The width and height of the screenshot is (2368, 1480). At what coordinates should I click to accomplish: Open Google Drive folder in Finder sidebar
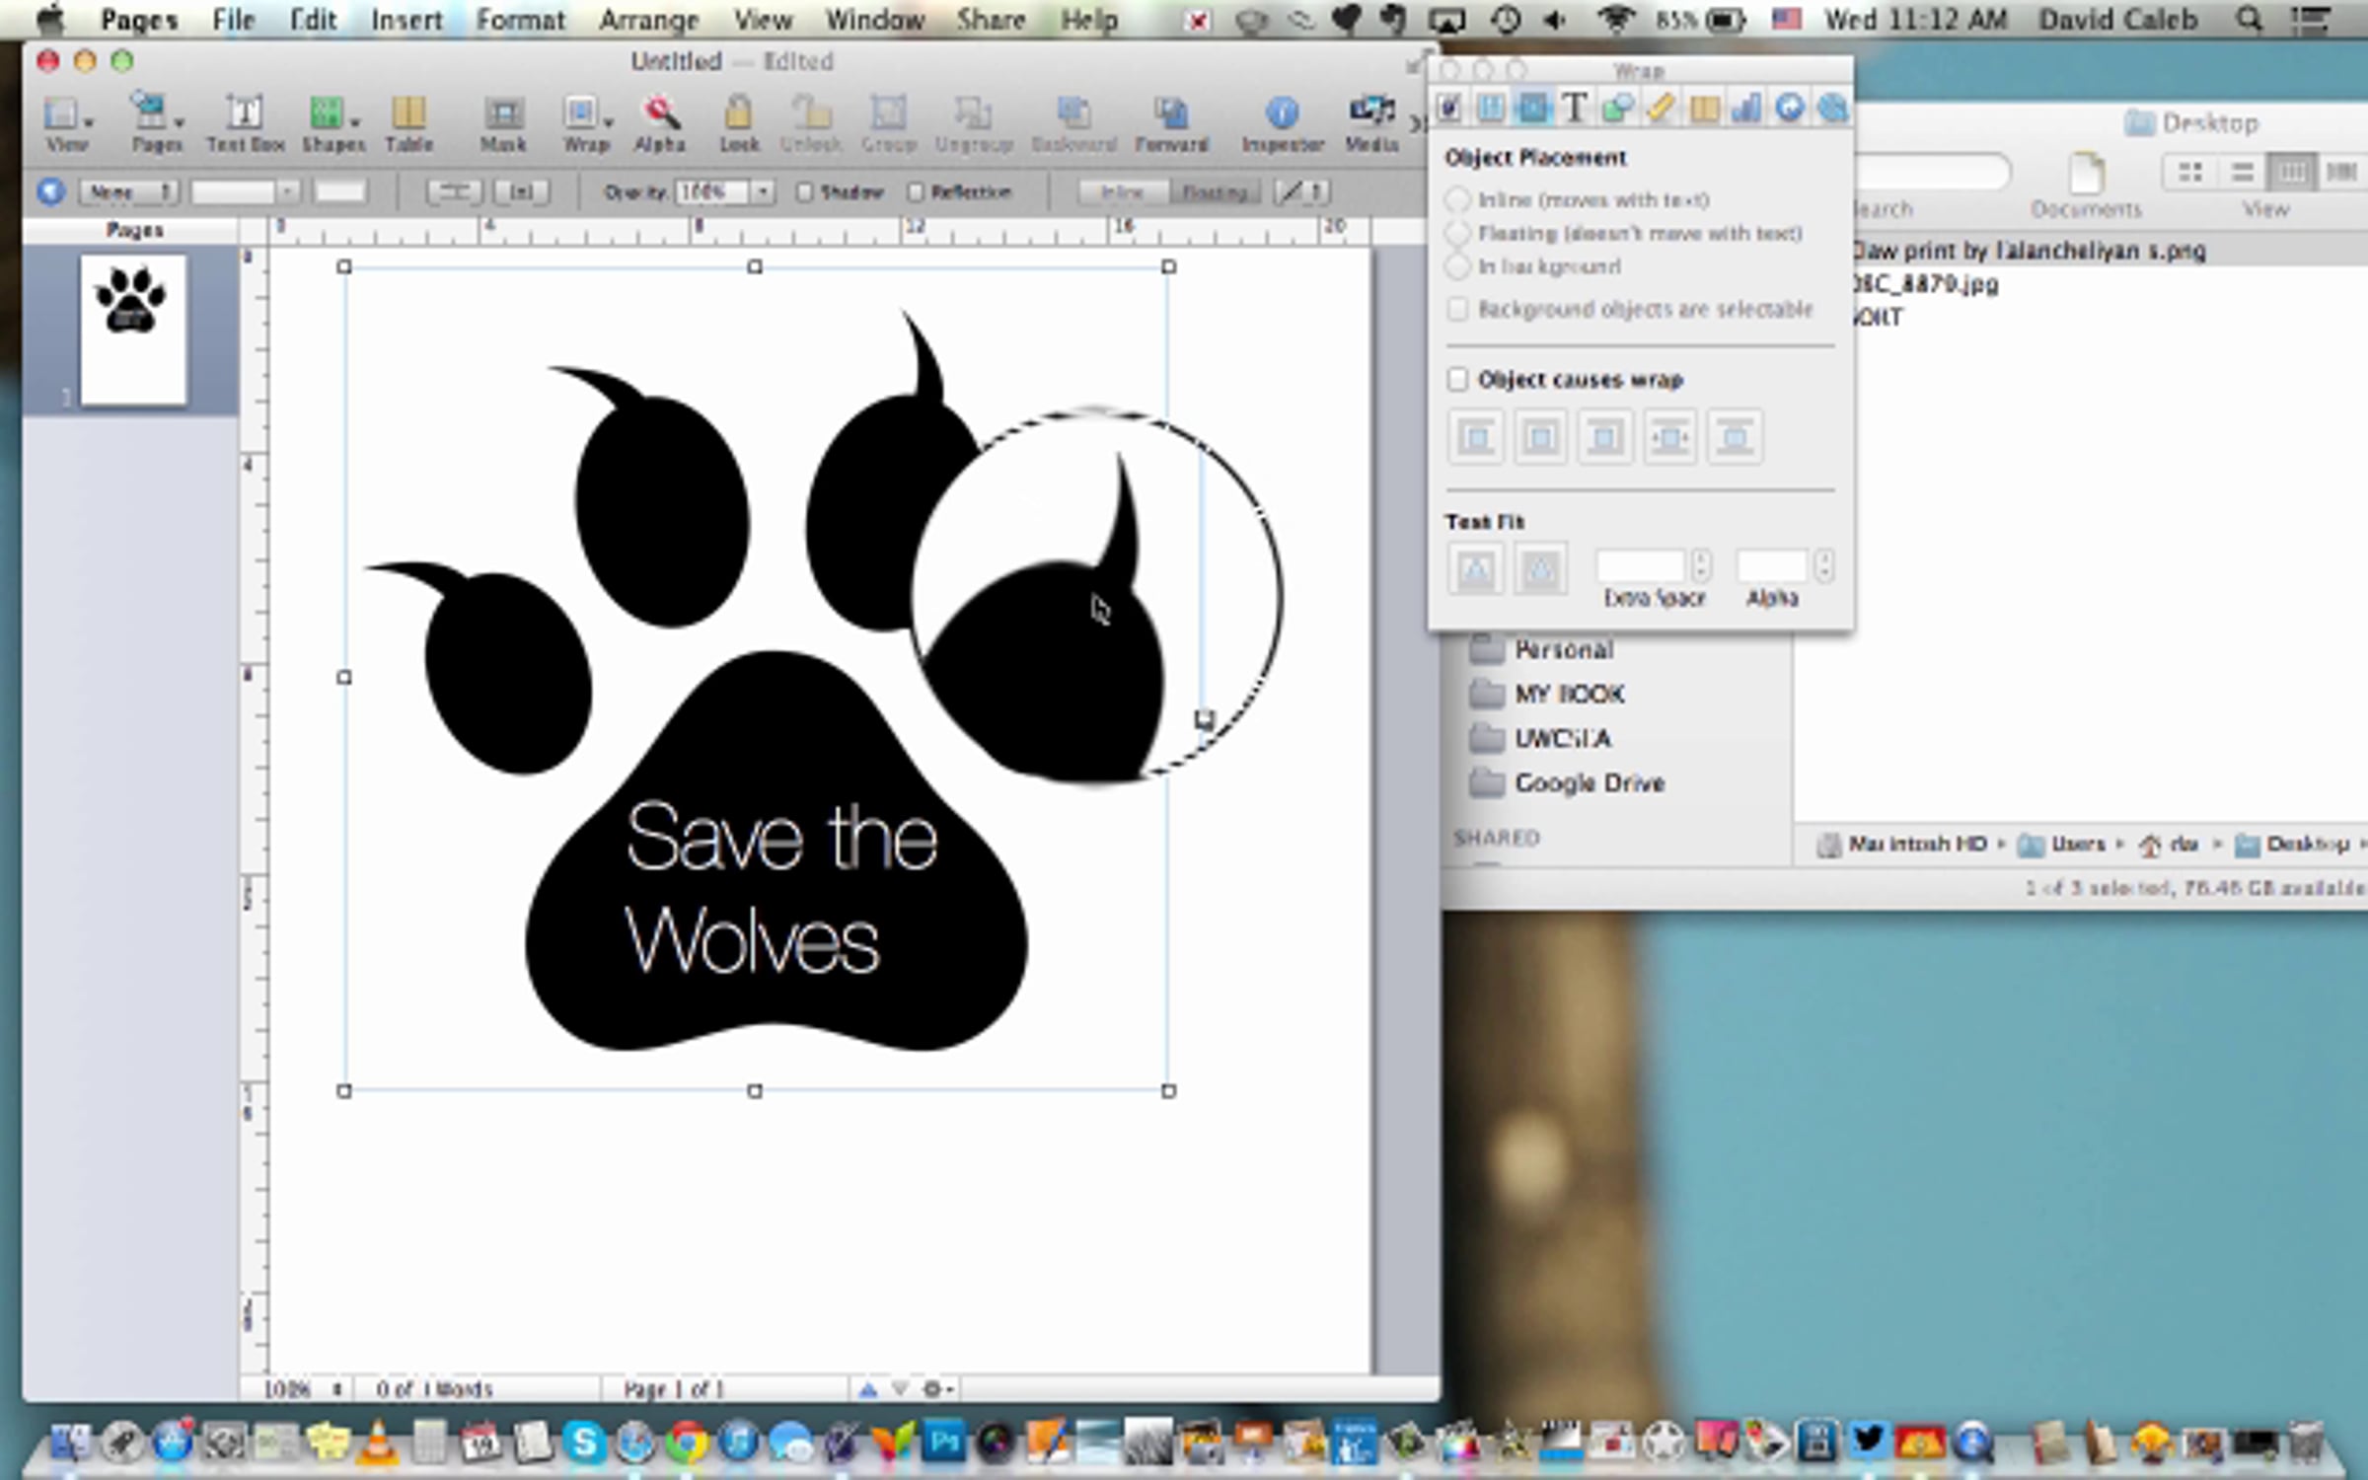click(x=1589, y=783)
